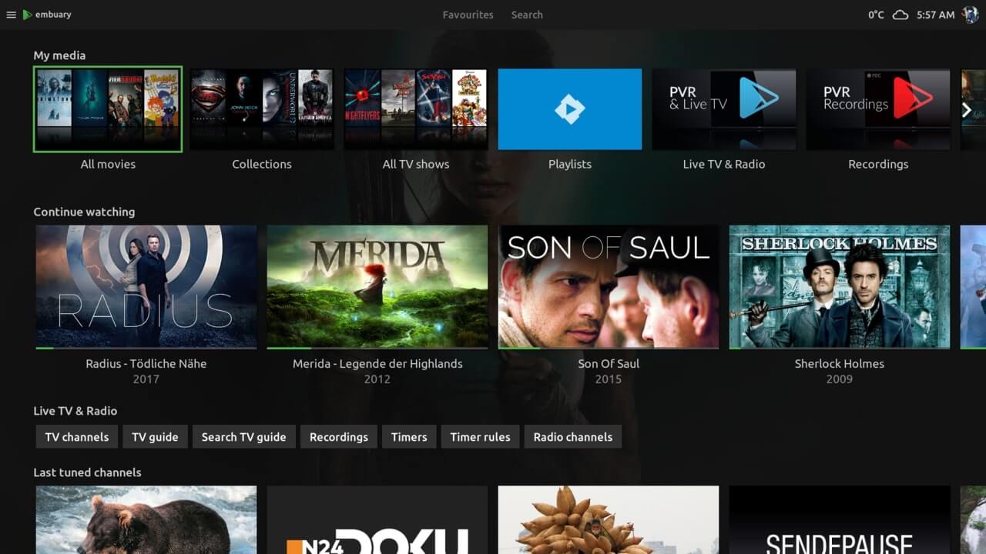Open the Playlists tile icon
Viewport: 986px width, 554px height.
point(569,109)
